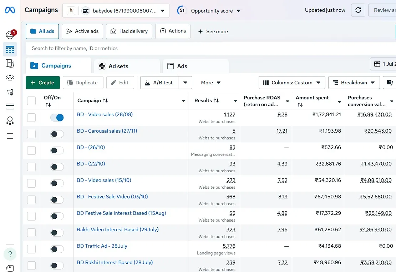
Task: Check the BD Traffic Ad - 28July row
Action: [x=31, y=249]
